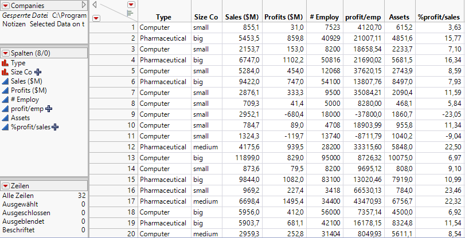The image size is (465, 238).
Task: Click the continuous icon next to Profits ($M)
Action: (5, 90)
